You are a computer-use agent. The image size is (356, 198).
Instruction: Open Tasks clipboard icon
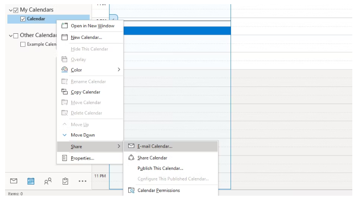[x=65, y=181]
